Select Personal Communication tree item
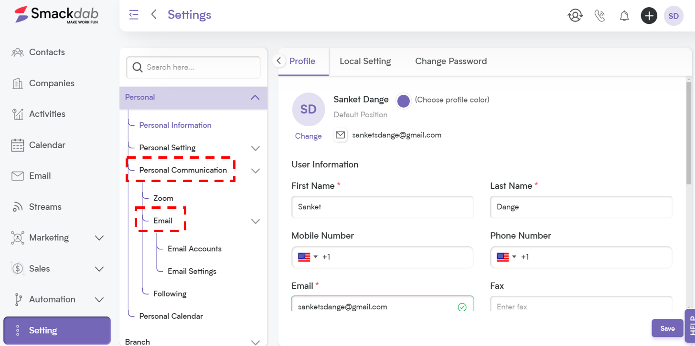This screenshot has height=346, width=695. click(183, 170)
